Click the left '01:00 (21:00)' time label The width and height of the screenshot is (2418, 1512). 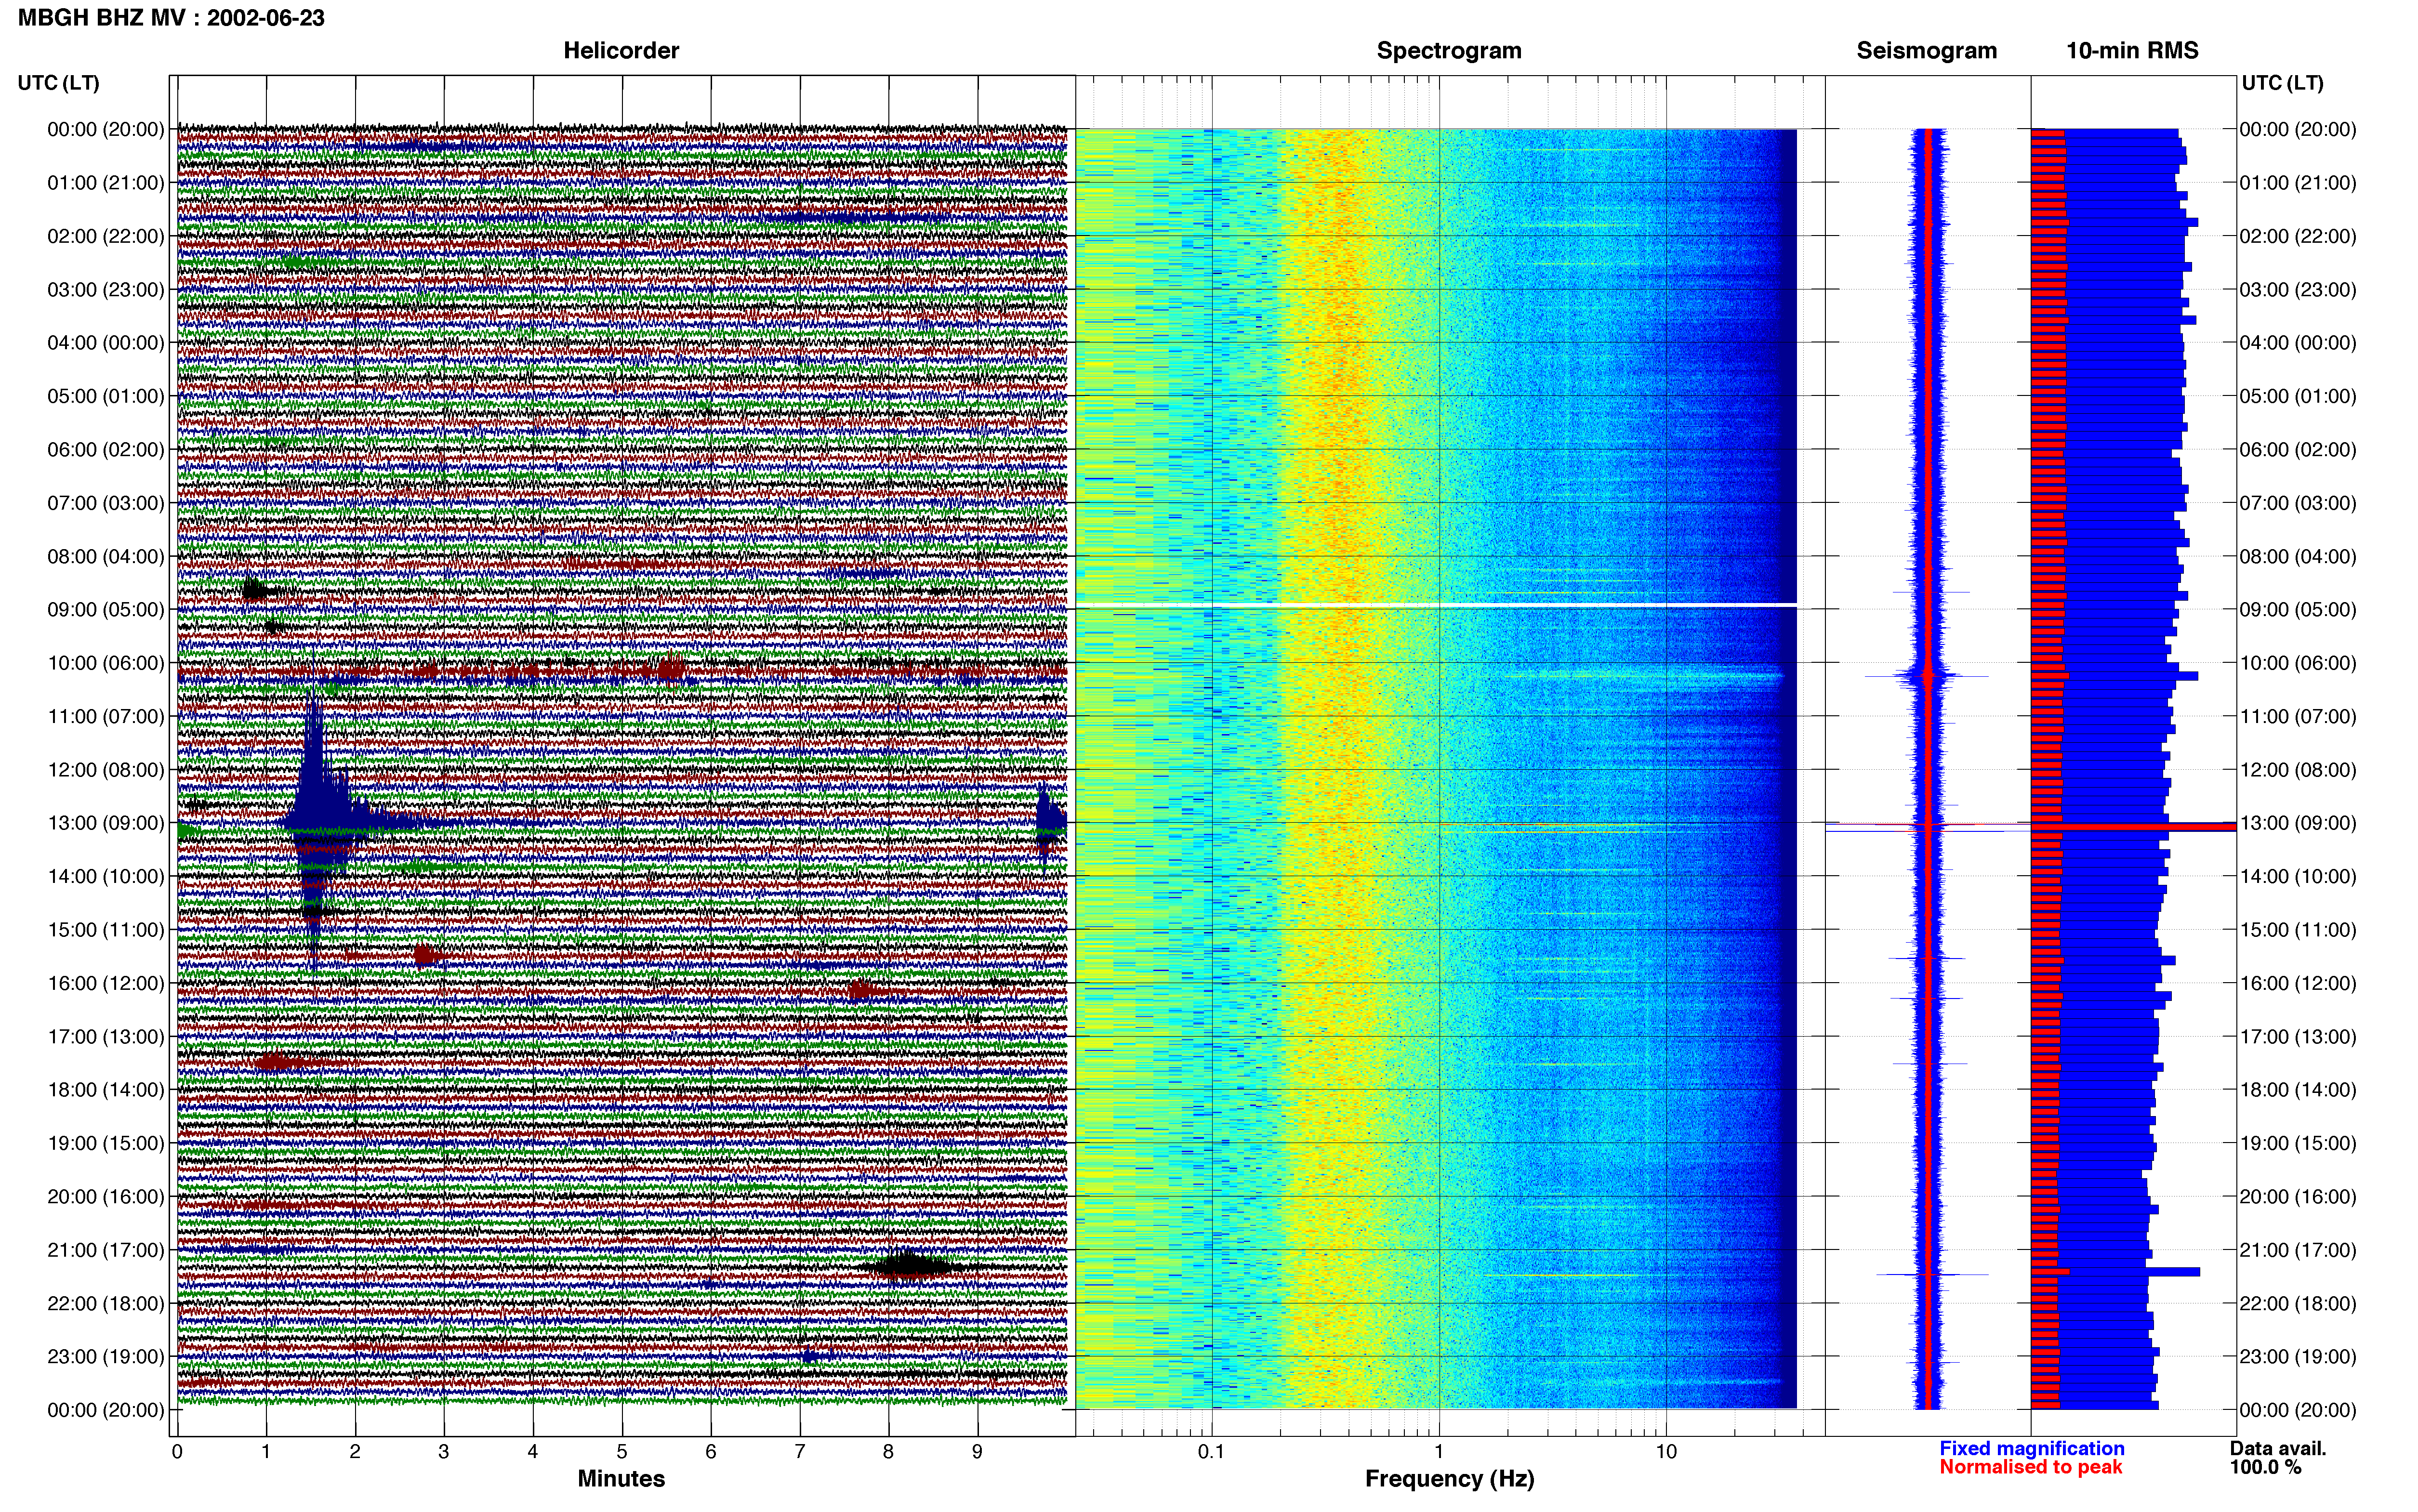(x=106, y=183)
